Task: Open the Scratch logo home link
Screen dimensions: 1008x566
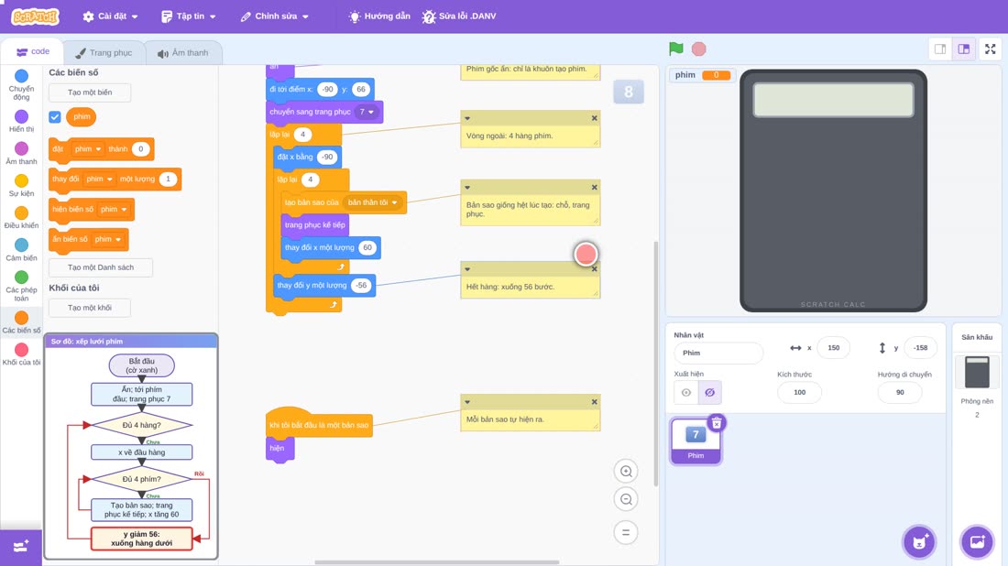Action: click(36, 16)
